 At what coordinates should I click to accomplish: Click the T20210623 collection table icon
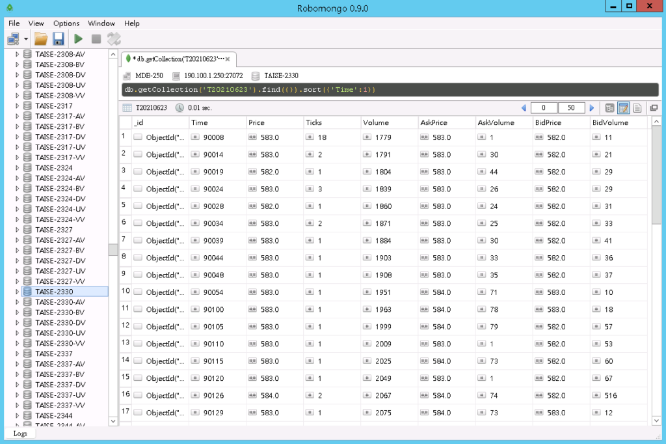[x=127, y=108]
